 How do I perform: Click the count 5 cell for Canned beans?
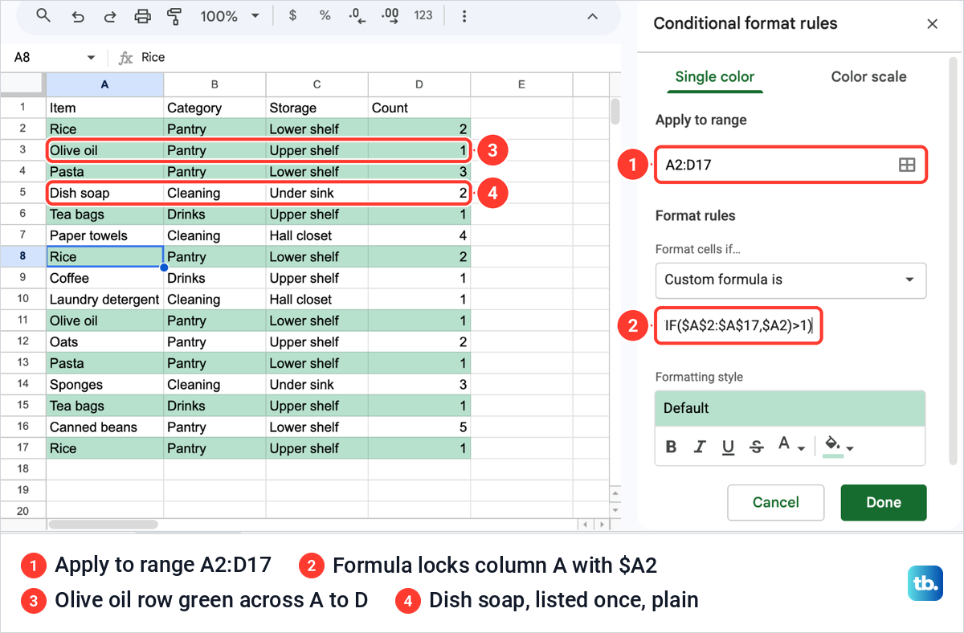pos(419,427)
